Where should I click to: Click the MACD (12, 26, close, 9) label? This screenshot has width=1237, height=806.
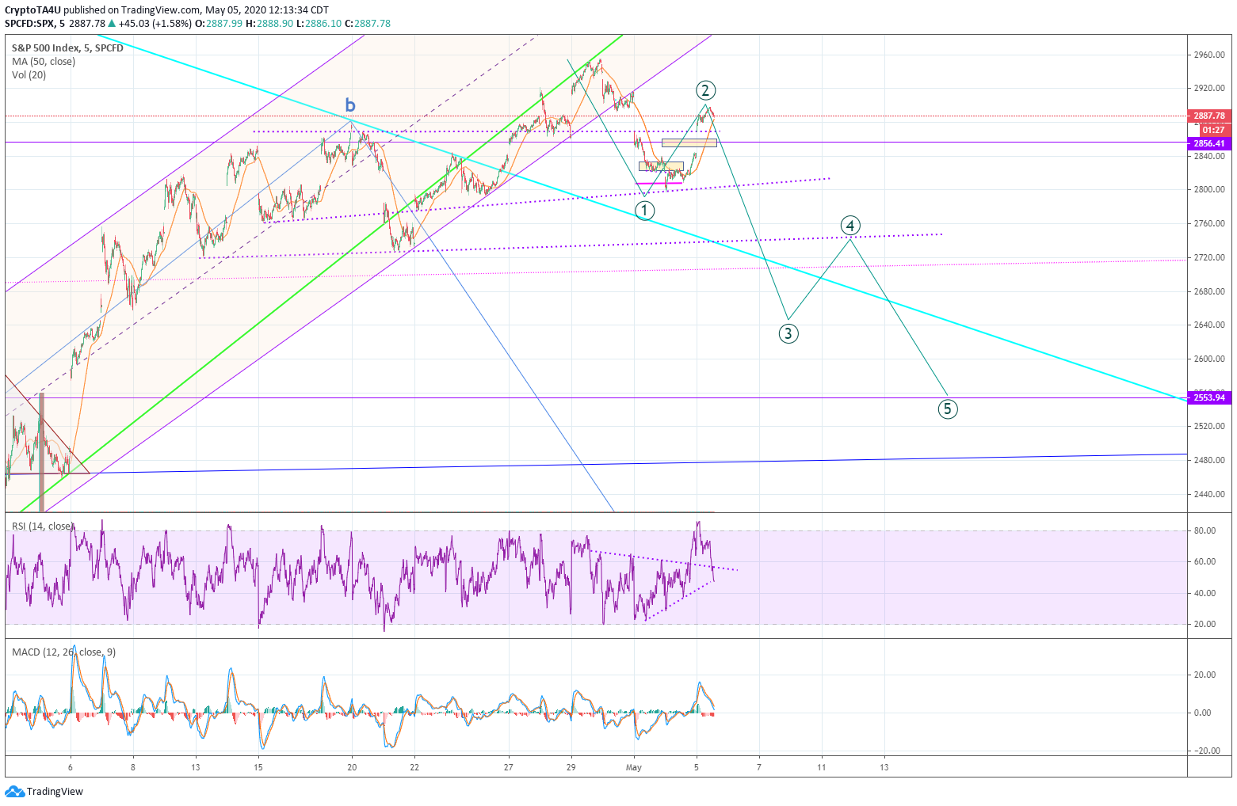[x=63, y=652]
